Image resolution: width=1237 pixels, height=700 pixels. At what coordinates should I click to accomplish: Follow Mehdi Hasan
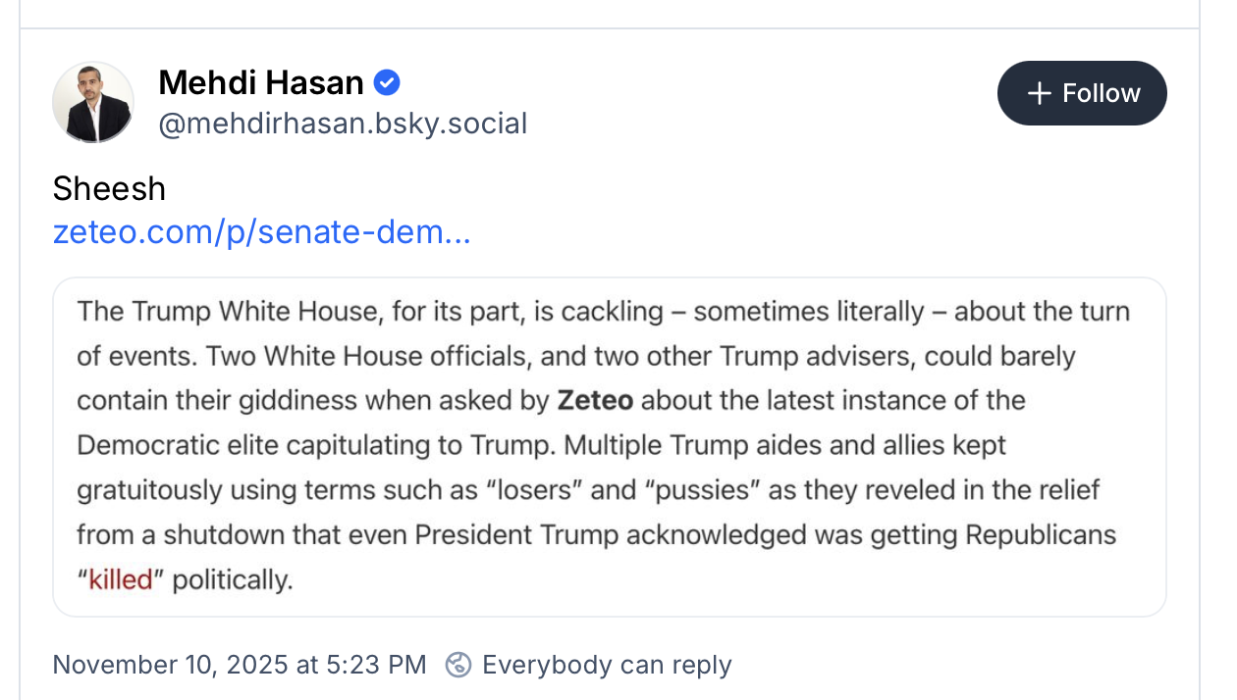[x=1082, y=93]
